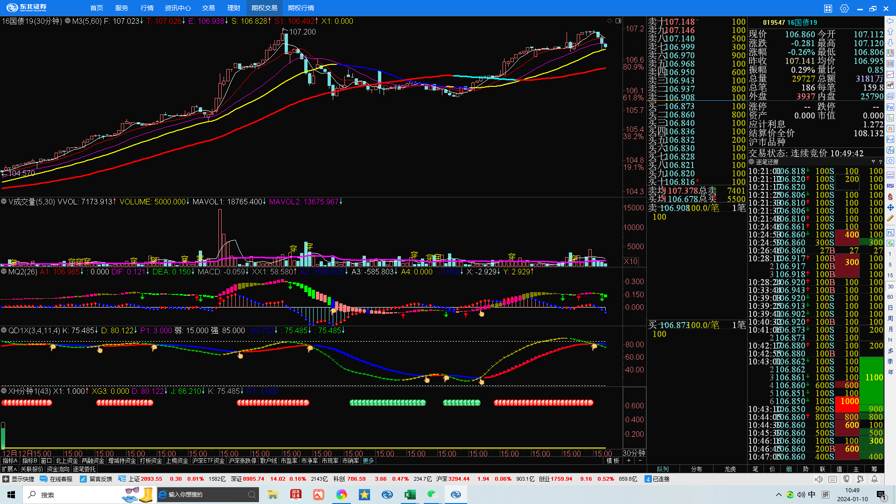Expand the 扩展 section at bottom left
The height and width of the screenshot is (504, 896).
[9, 469]
